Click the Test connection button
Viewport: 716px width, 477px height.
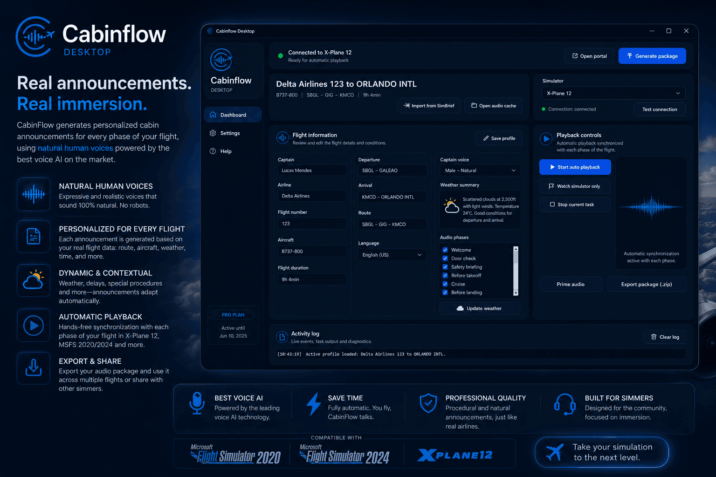pos(660,109)
